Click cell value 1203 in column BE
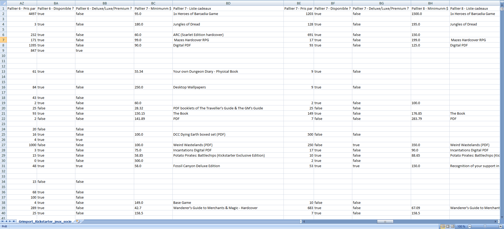This screenshot has height=229, width=504. [x=299, y=14]
